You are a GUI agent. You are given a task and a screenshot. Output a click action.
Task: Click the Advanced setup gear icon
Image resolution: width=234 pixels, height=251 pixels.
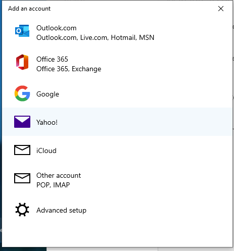[22, 210]
